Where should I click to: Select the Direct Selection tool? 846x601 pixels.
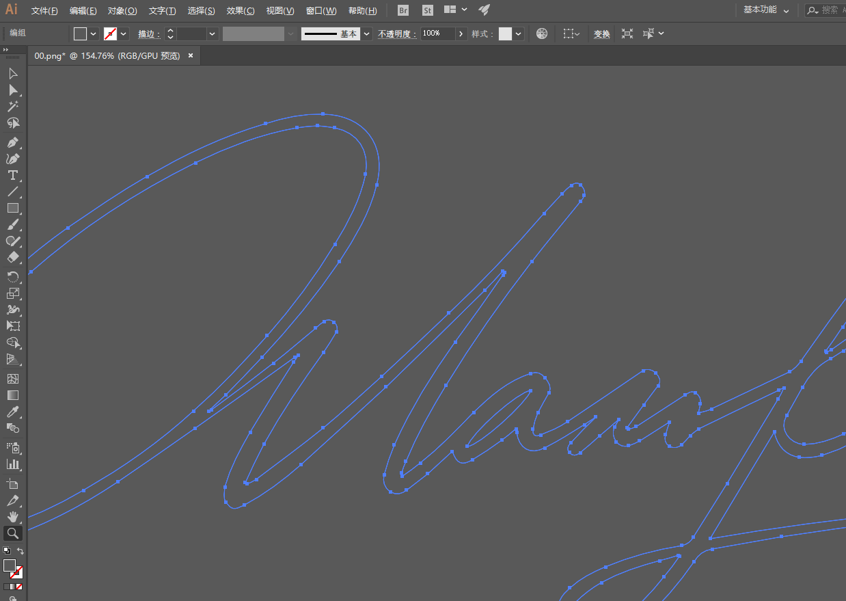tap(12, 90)
